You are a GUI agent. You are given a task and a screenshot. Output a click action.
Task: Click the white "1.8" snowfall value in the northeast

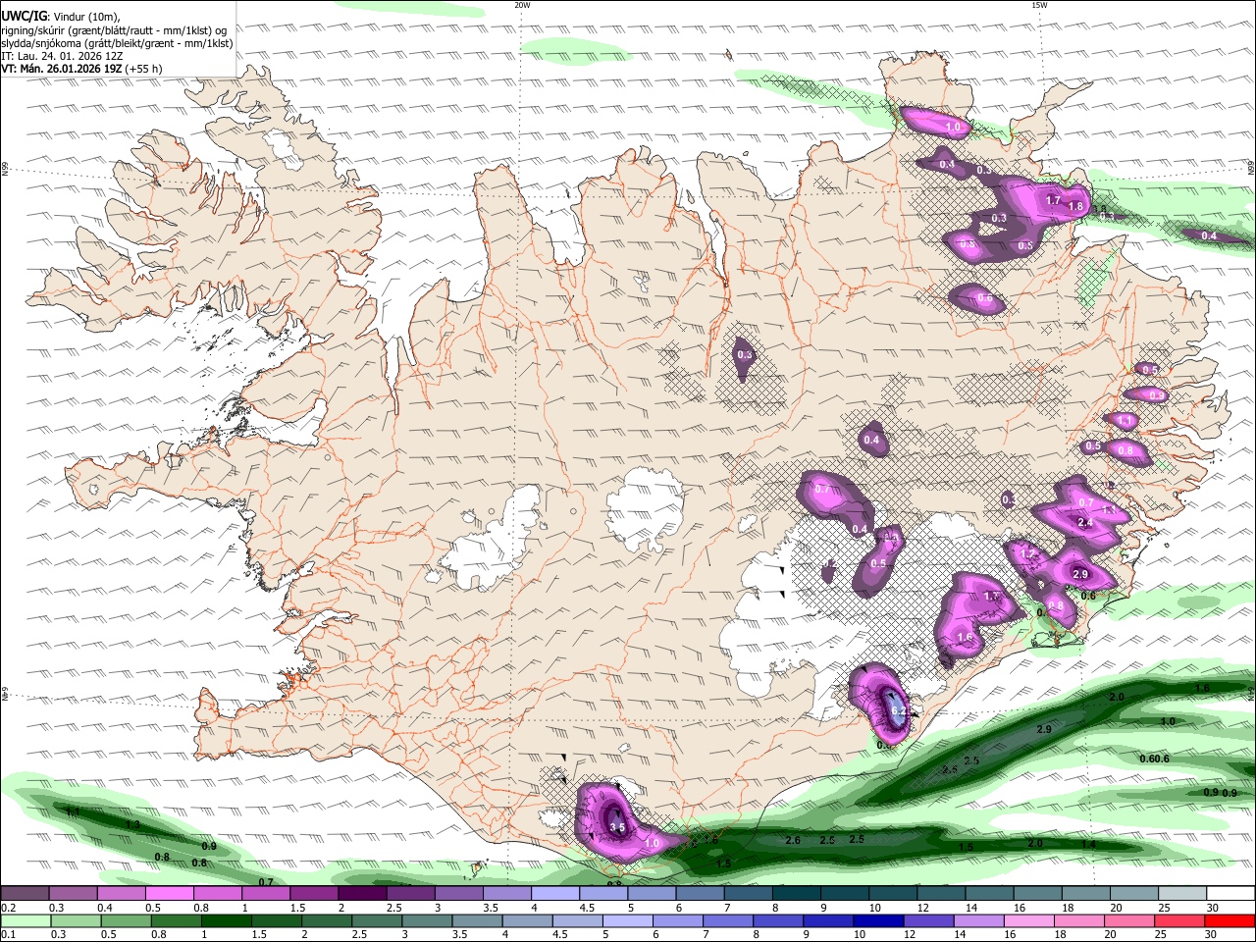pos(1075,207)
